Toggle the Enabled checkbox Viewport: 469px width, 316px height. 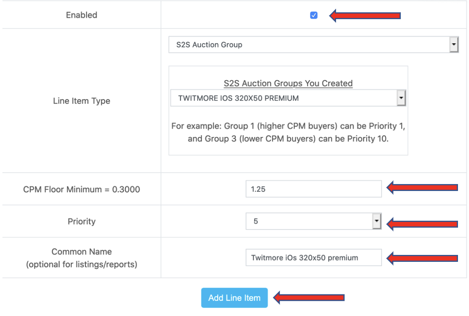click(314, 15)
